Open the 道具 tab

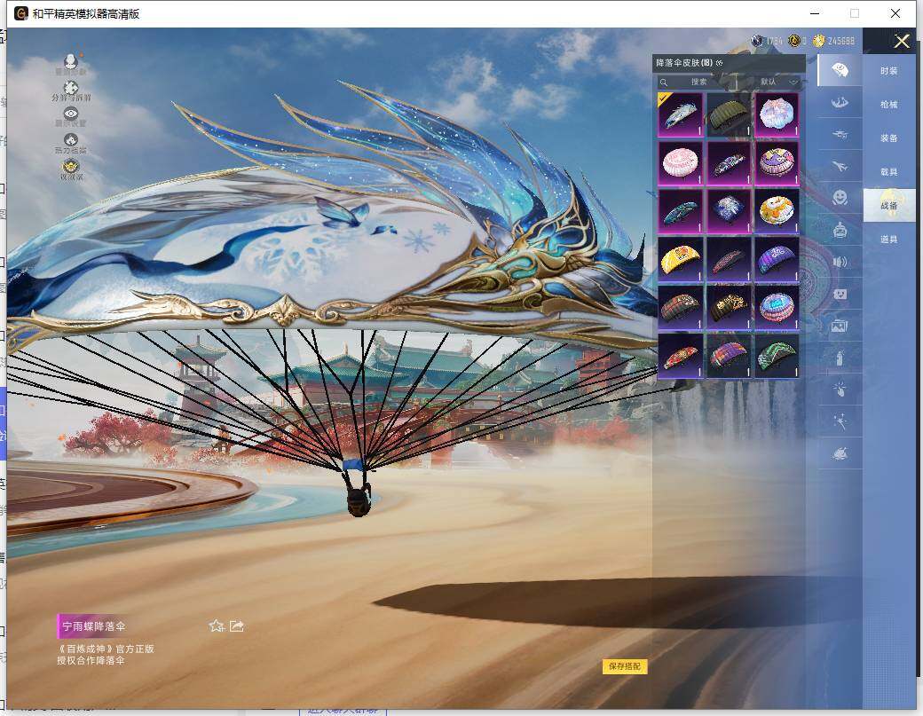coord(888,240)
